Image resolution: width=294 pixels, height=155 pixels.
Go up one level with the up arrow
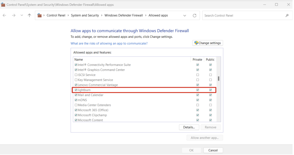point(29,15)
